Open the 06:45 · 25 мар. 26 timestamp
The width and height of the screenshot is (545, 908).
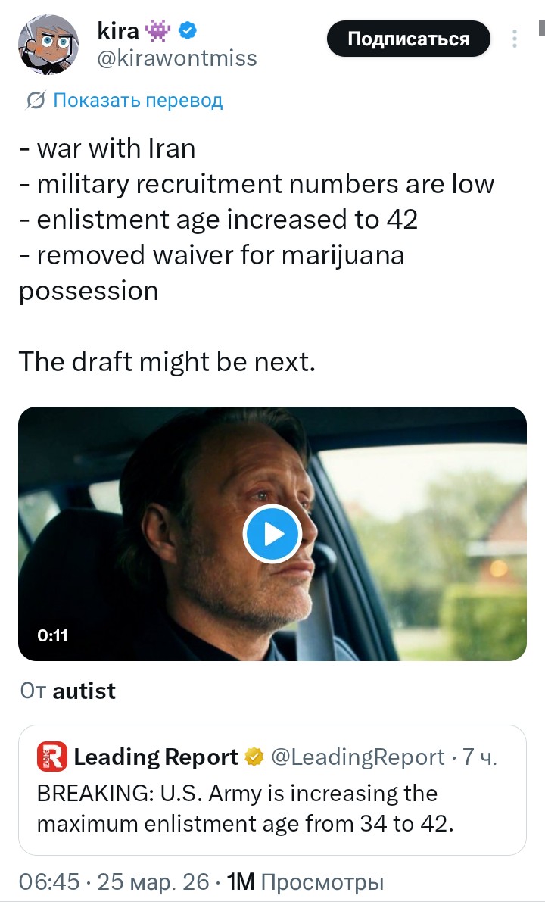tap(114, 881)
